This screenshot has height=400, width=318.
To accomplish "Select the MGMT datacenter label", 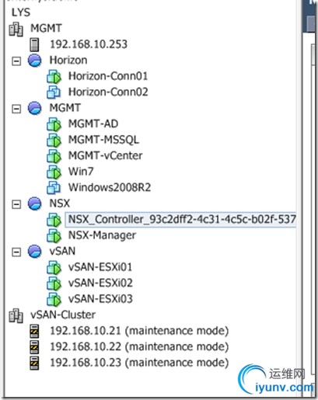I will coord(46,28).
